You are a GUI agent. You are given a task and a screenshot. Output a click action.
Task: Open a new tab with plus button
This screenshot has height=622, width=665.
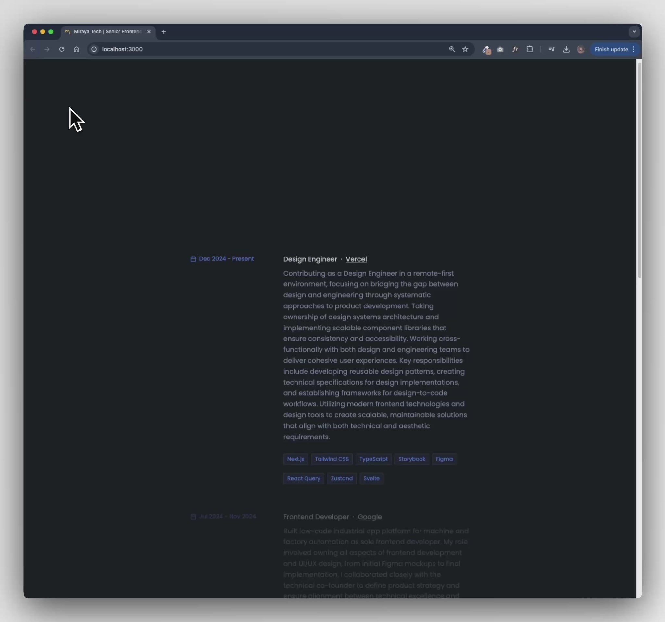click(164, 32)
